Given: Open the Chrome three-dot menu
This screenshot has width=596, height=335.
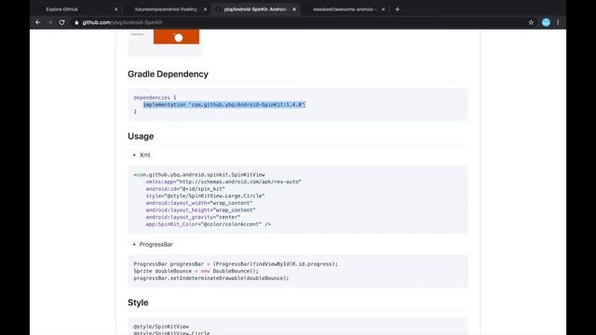Looking at the screenshot, I should [558, 22].
